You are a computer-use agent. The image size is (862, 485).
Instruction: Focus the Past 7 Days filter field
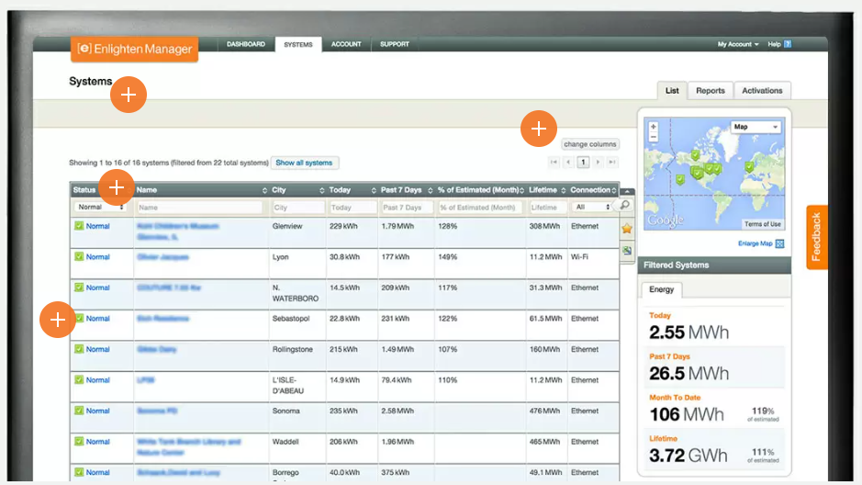[x=407, y=208]
